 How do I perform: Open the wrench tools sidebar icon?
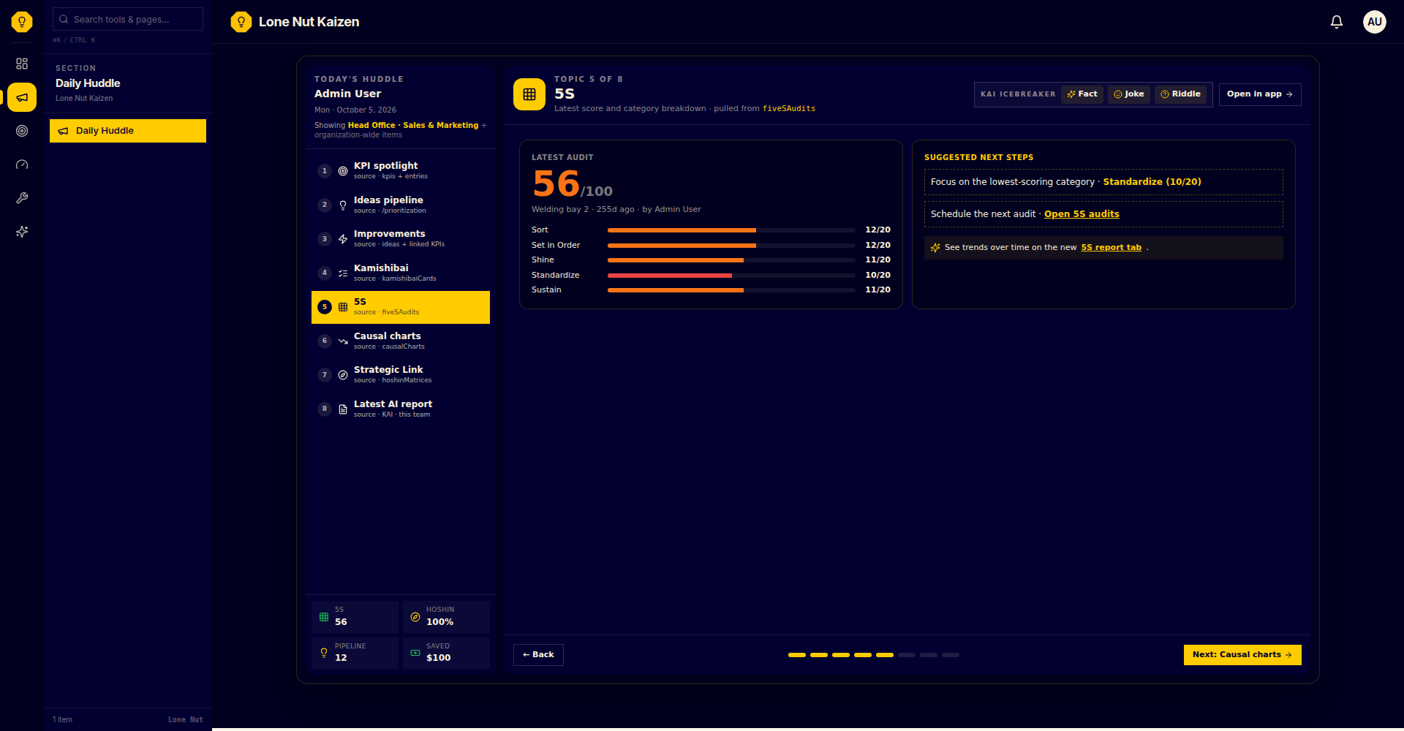22,198
